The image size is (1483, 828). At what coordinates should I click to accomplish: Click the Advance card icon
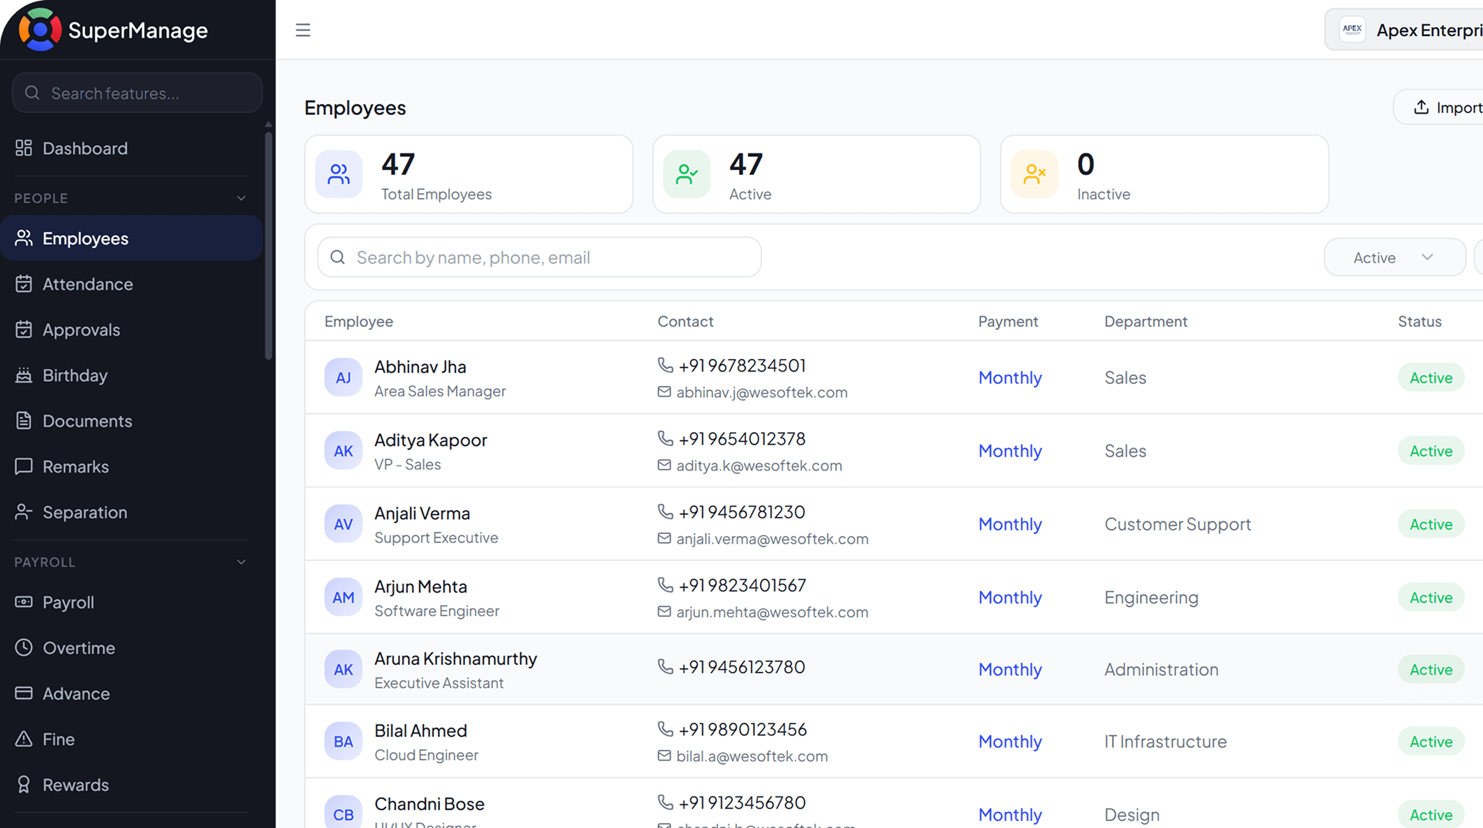(24, 693)
